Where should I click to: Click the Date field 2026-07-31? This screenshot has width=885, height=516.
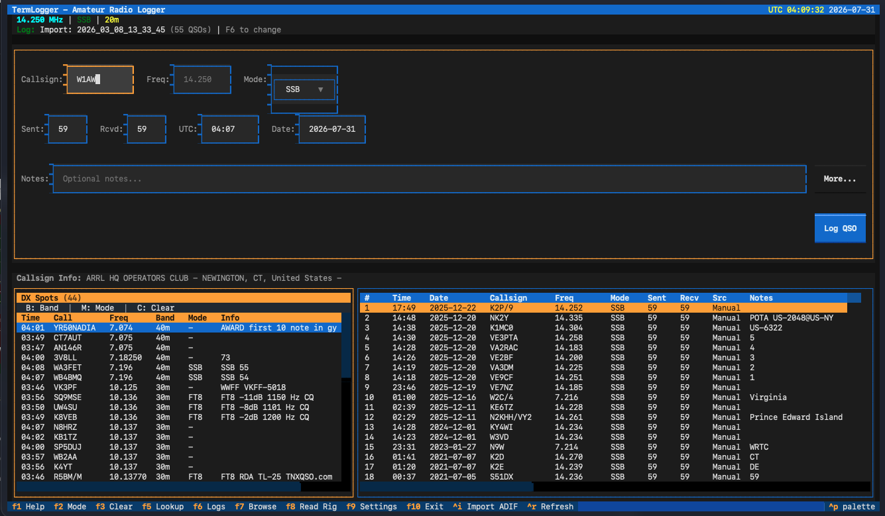pyautogui.click(x=331, y=129)
